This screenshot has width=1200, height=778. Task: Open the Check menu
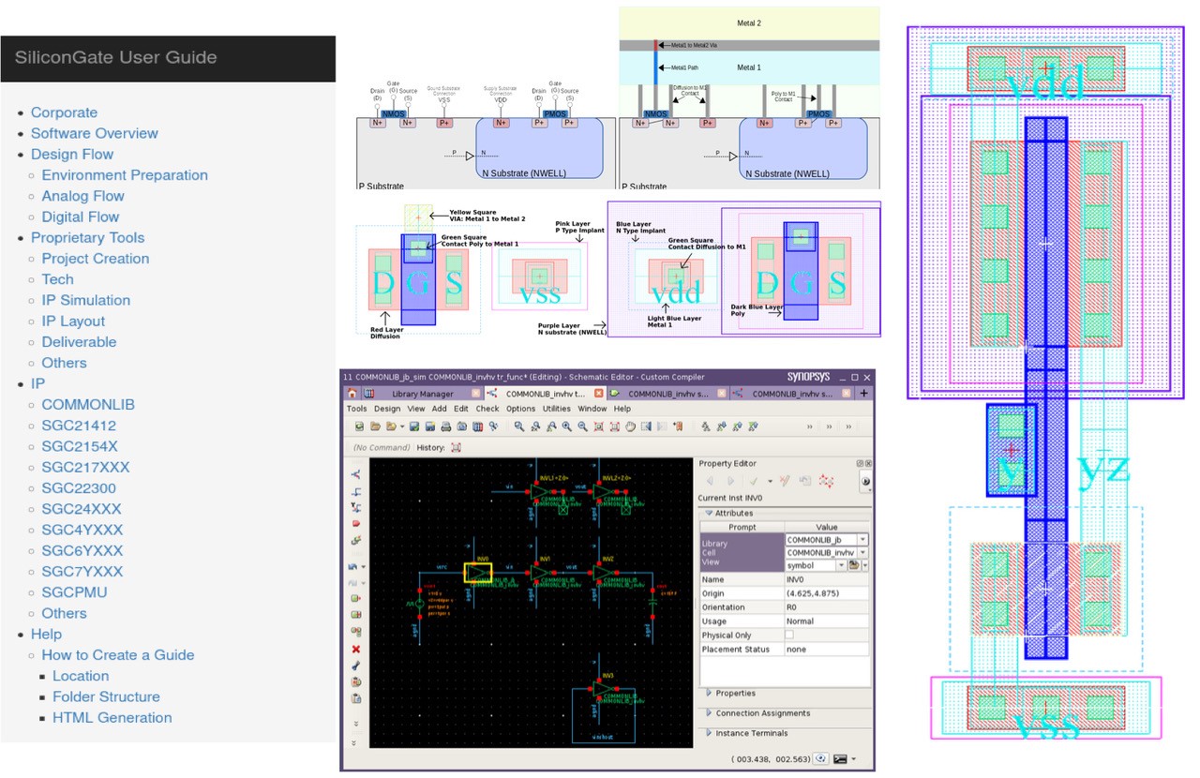[x=487, y=409]
